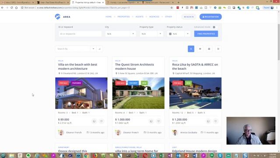Open the Agencies menu item
Screen dimensions: 280x158
pyautogui.click(x=154, y=17)
